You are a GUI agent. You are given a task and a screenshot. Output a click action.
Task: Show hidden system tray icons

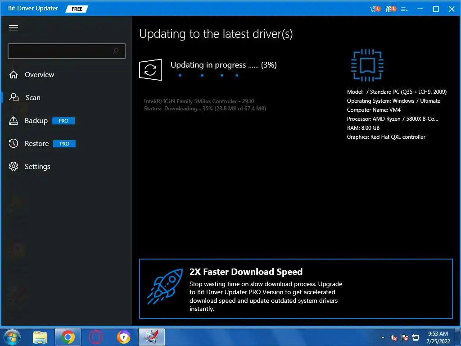coord(383,337)
